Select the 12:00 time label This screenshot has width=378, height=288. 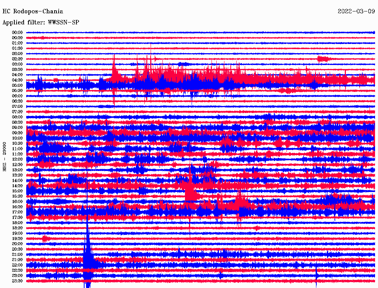click(x=17, y=159)
